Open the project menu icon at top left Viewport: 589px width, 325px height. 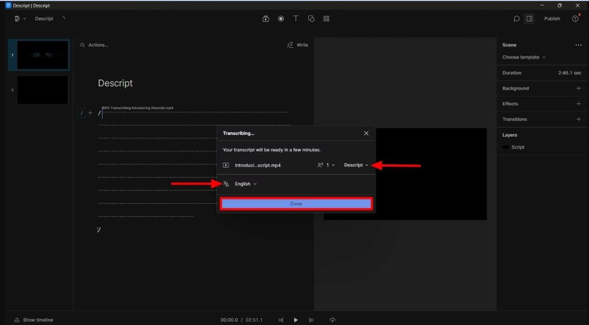pyautogui.click(x=17, y=19)
